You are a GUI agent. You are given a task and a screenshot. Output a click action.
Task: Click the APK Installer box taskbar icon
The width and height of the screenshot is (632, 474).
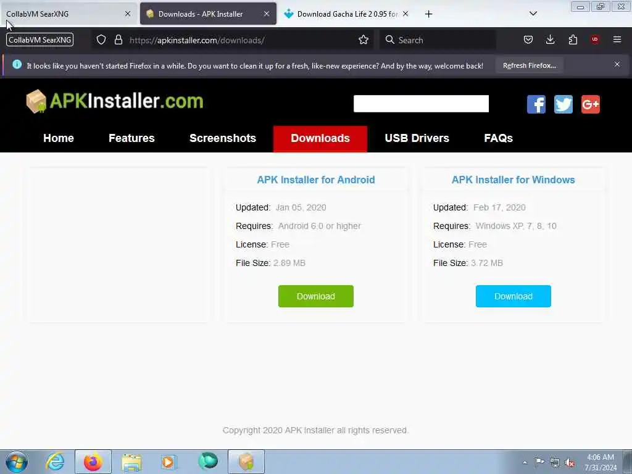(x=246, y=462)
